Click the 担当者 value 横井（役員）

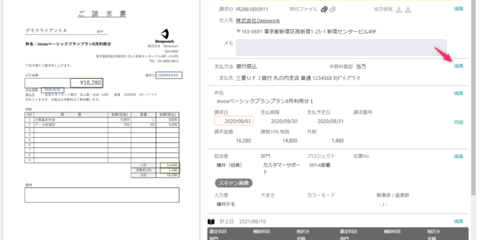point(229,165)
